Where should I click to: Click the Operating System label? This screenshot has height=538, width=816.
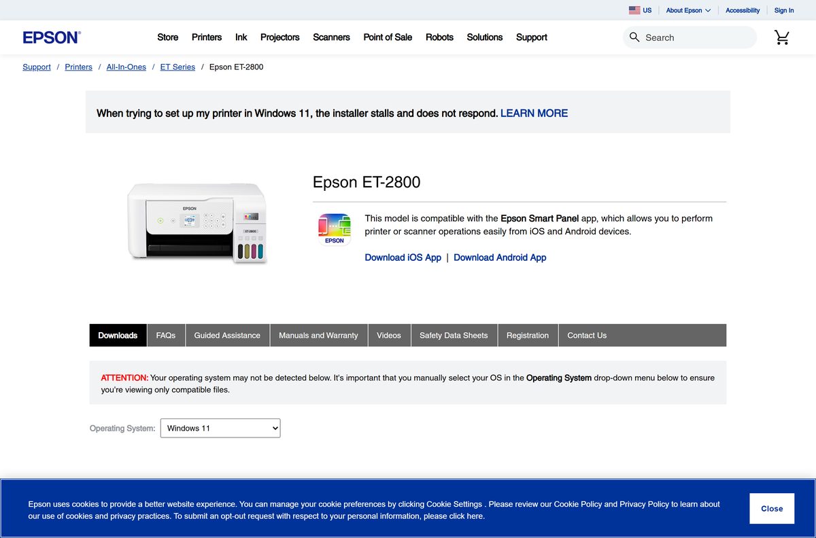122,429
